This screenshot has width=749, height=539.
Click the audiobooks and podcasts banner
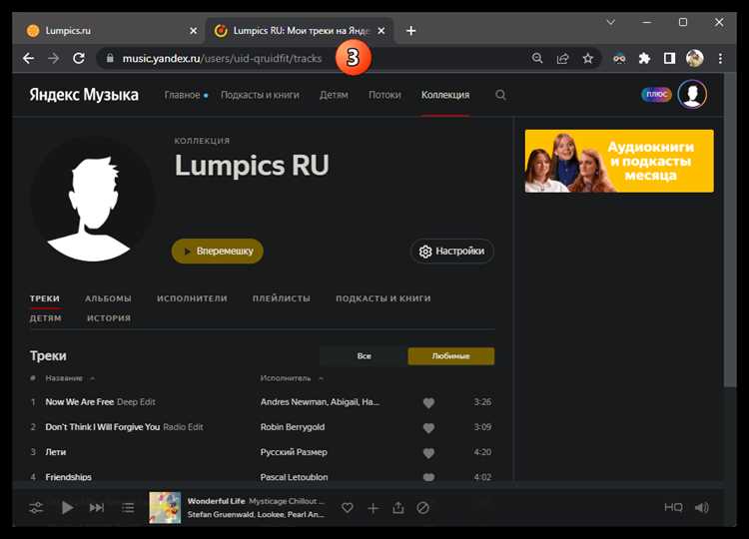pyautogui.click(x=619, y=161)
